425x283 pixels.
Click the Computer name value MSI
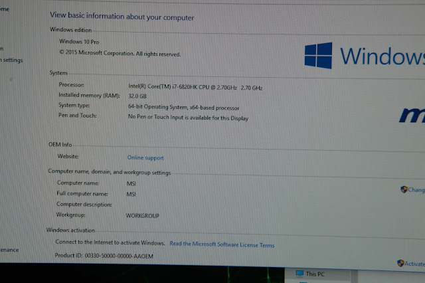[131, 183]
